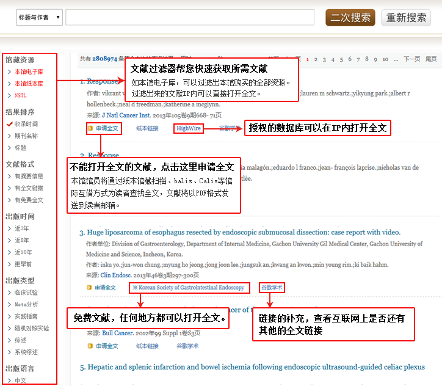This screenshot has height=386, width=442.
Task: Go to results page 5
Action: tap(341, 59)
